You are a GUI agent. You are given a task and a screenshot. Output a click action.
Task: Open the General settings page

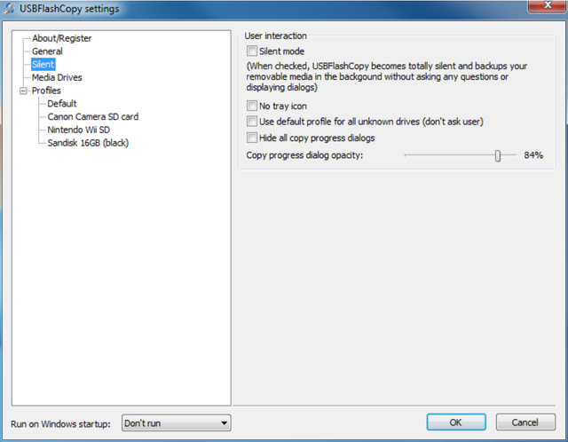click(x=47, y=51)
